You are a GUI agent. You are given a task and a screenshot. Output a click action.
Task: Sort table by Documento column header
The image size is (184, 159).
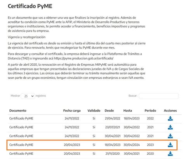18,110
